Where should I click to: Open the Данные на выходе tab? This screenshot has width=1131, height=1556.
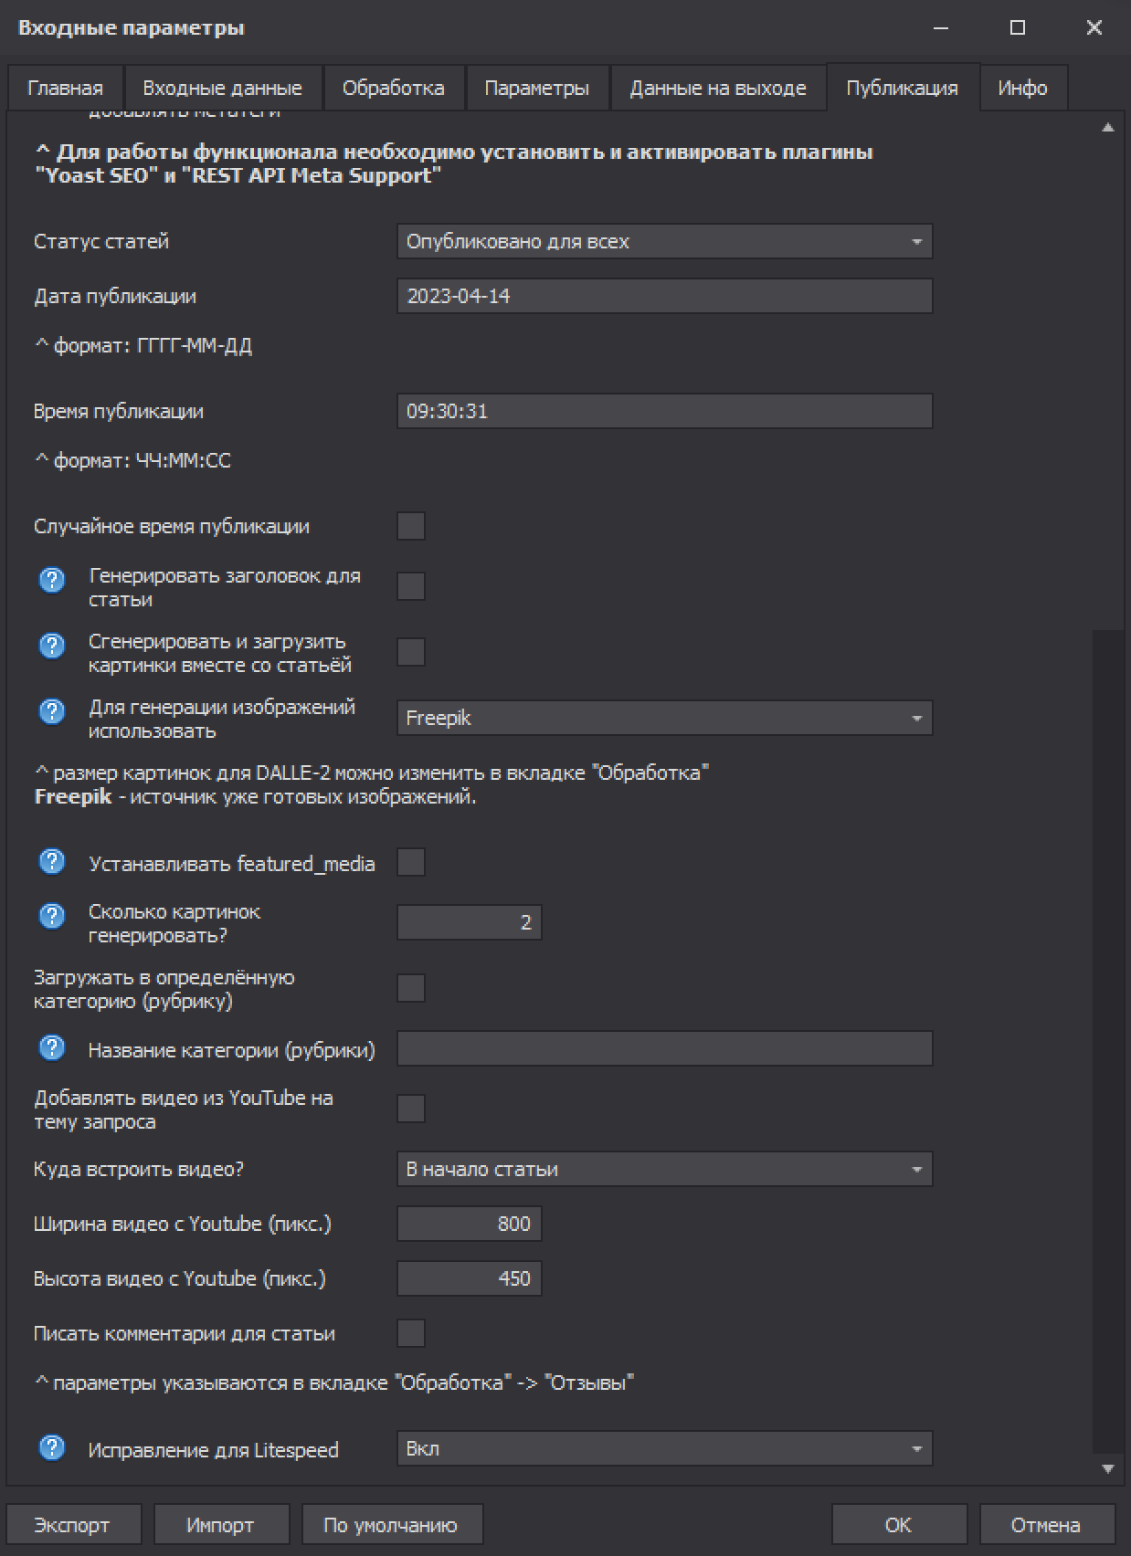click(x=717, y=89)
